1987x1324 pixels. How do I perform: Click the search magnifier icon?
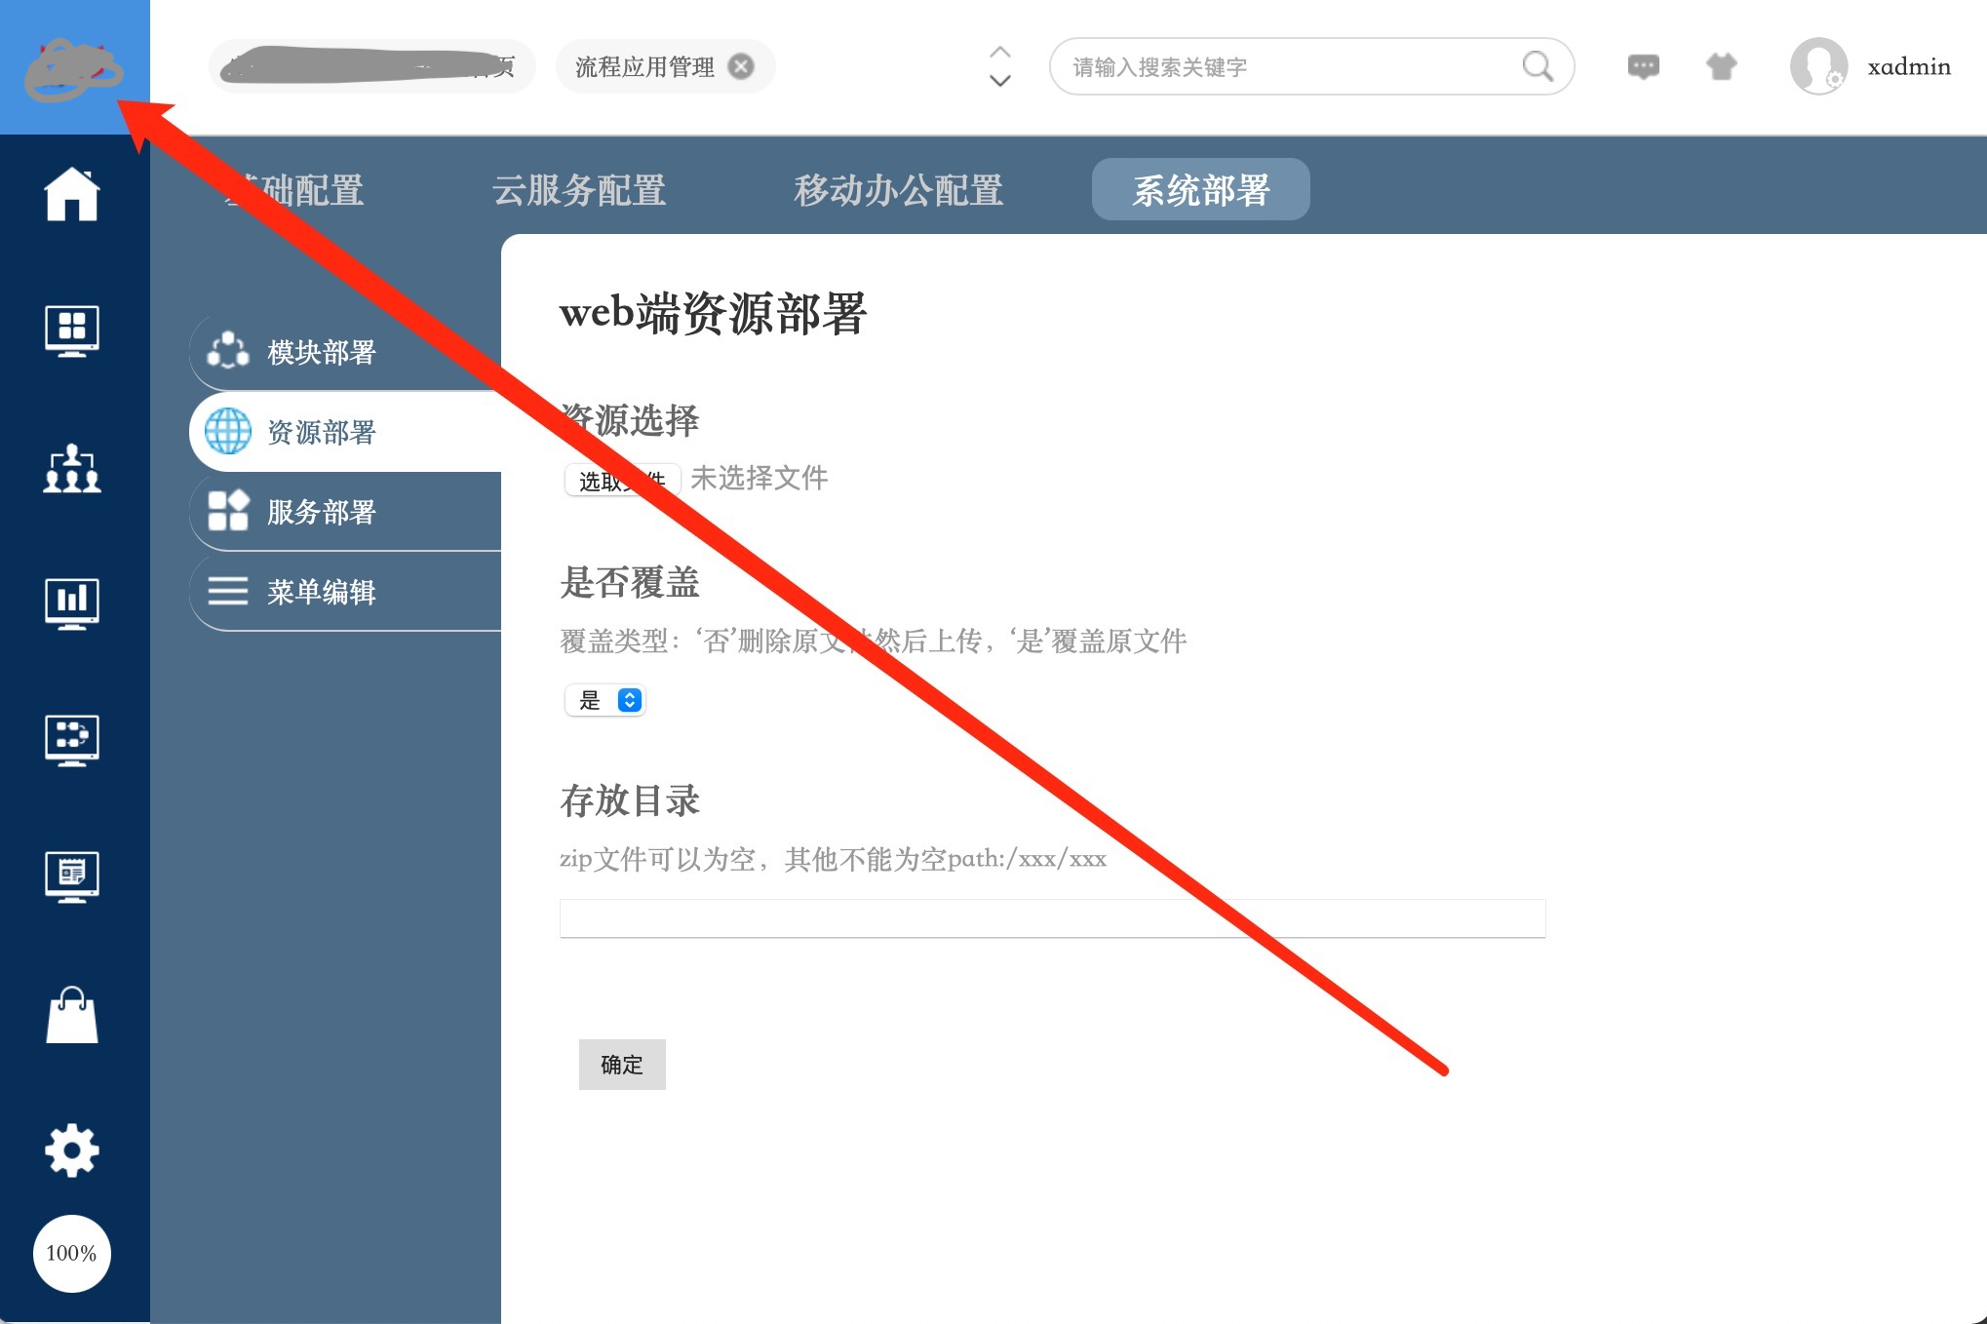tap(1538, 66)
